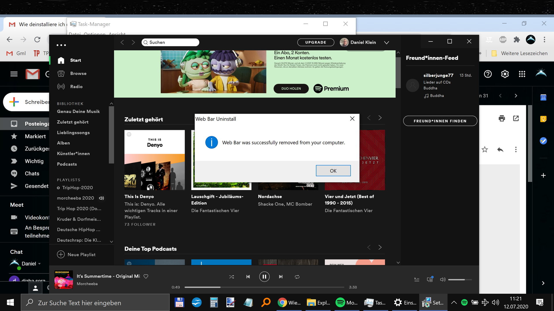Image resolution: width=554 pixels, height=311 pixels.
Task: Open Gmail main menu hamburger
Action: tap(14, 74)
